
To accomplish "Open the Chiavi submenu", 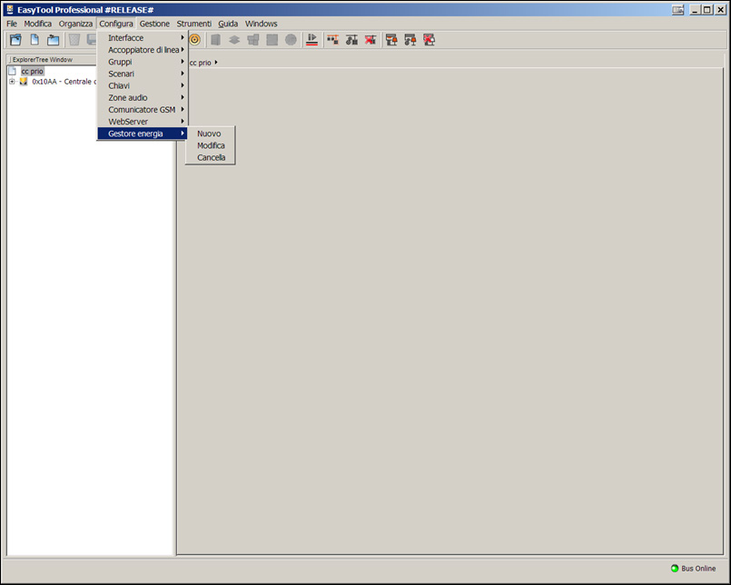I will pos(143,85).
